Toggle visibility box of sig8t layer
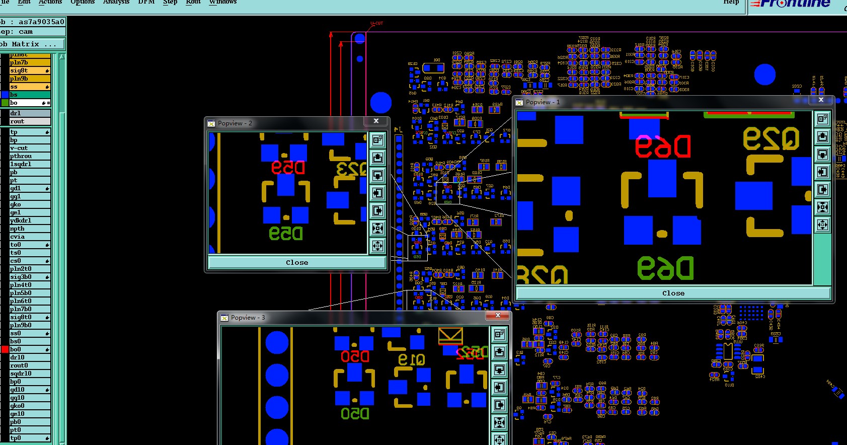847x445 pixels. pyautogui.click(x=5, y=70)
